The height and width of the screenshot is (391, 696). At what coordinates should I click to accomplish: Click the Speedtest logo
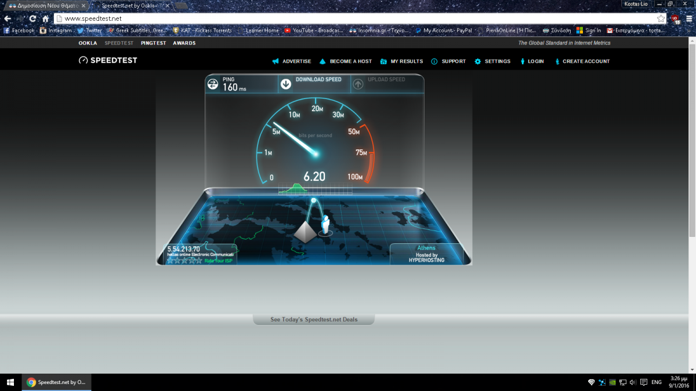pos(108,60)
